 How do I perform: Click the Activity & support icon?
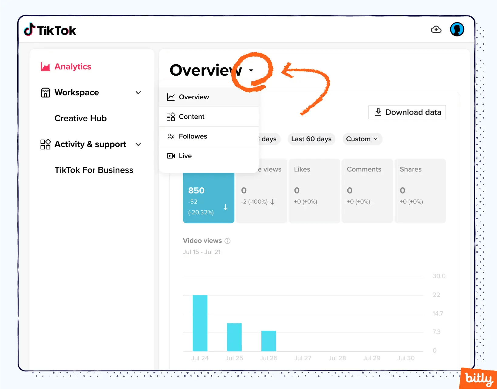(x=45, y=144)
